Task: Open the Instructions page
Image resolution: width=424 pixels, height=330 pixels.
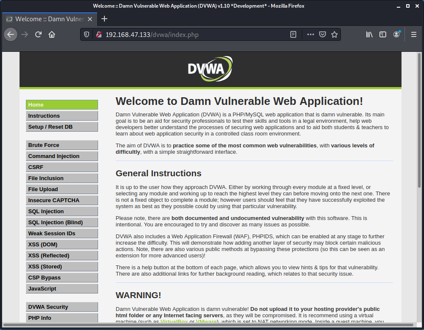Action: pyautogui.click(x=62, y=116)
